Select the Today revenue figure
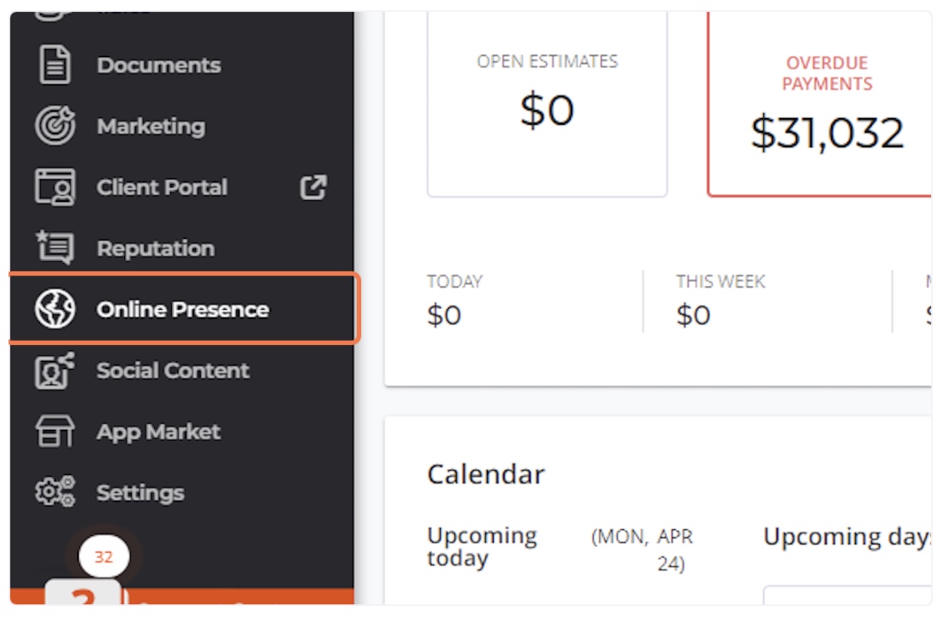This screenshot has height=618, width=943. pyautogui.click(x=444, y=315)
